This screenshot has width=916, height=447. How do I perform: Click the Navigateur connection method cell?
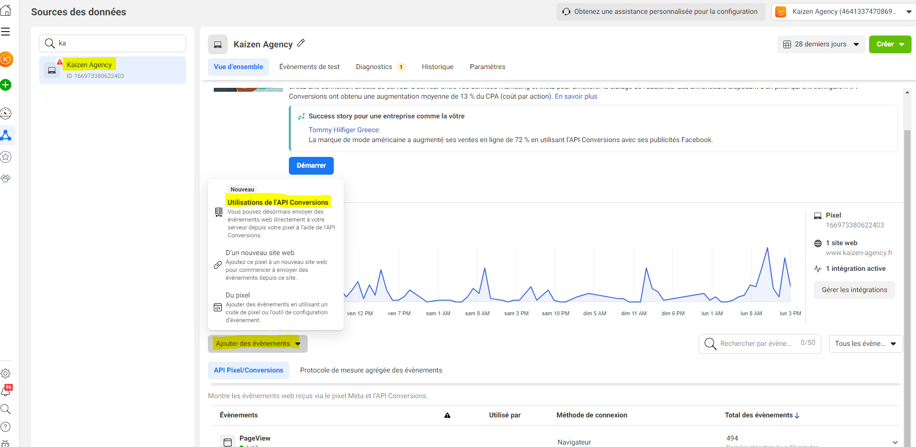tap(574, 443)
